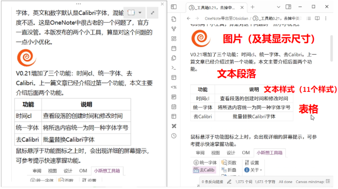Toggle the Obsidian left sidebar
The image size is (338, 189).
(174, 7)
